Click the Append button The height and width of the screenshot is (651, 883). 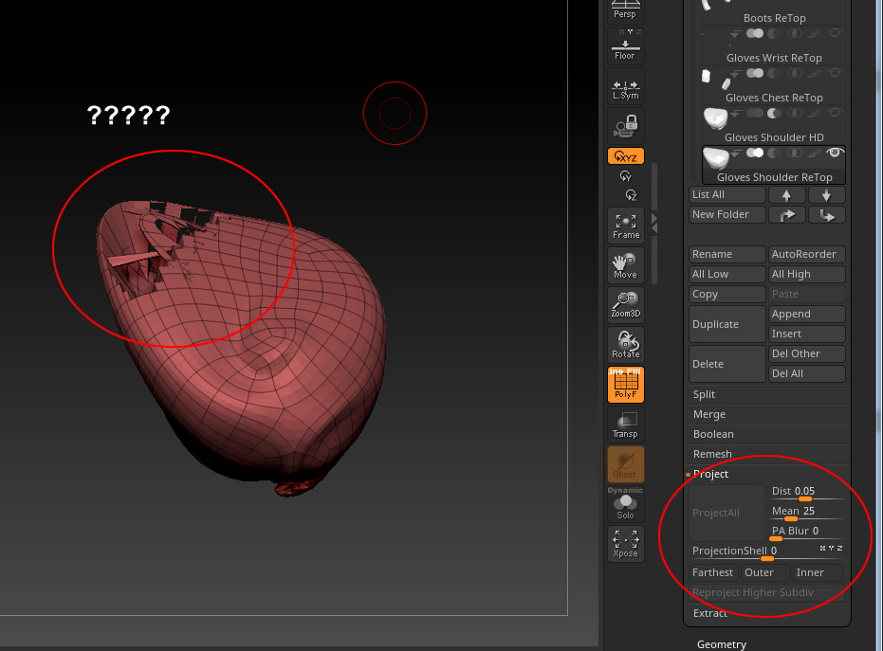pos(806,314)
